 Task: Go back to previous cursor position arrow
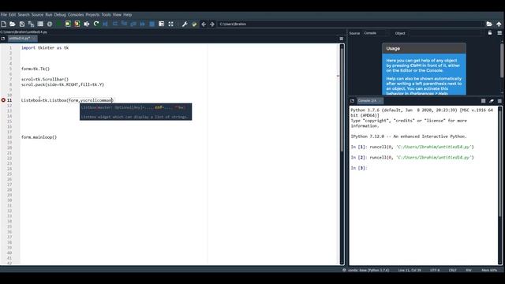[204, 24]
